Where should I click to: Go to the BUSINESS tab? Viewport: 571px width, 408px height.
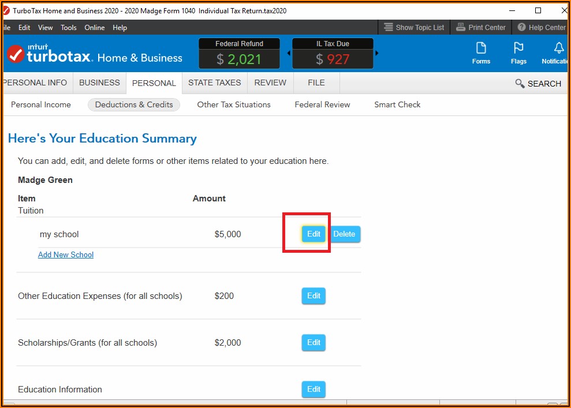point(99,83)
